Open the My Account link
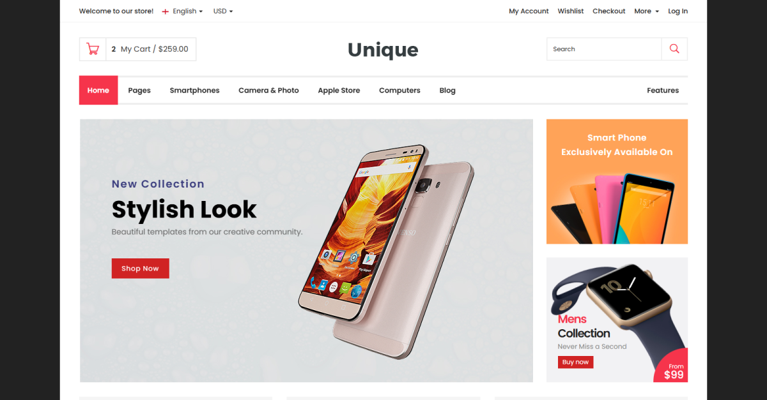 [x=529, y=11]
